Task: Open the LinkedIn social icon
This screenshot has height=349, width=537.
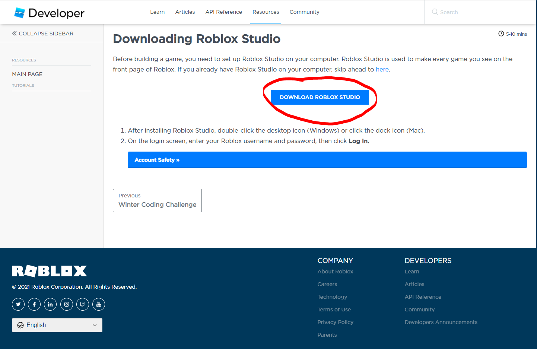Action: point(50,304)
